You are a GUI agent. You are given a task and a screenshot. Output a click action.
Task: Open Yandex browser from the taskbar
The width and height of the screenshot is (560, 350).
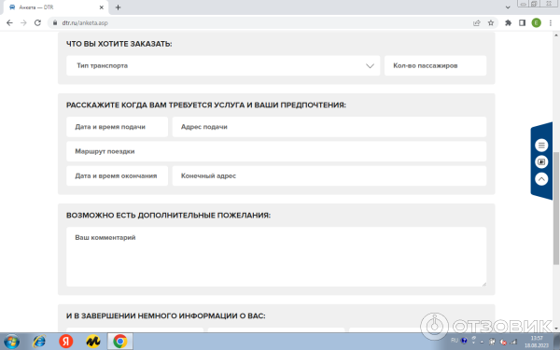65,342
